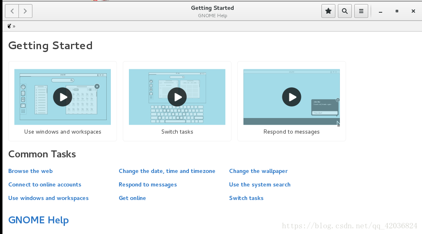This screenshot has height=234, width=422.
Task: Play the Switch tasks video
Action: coord(177,97)
